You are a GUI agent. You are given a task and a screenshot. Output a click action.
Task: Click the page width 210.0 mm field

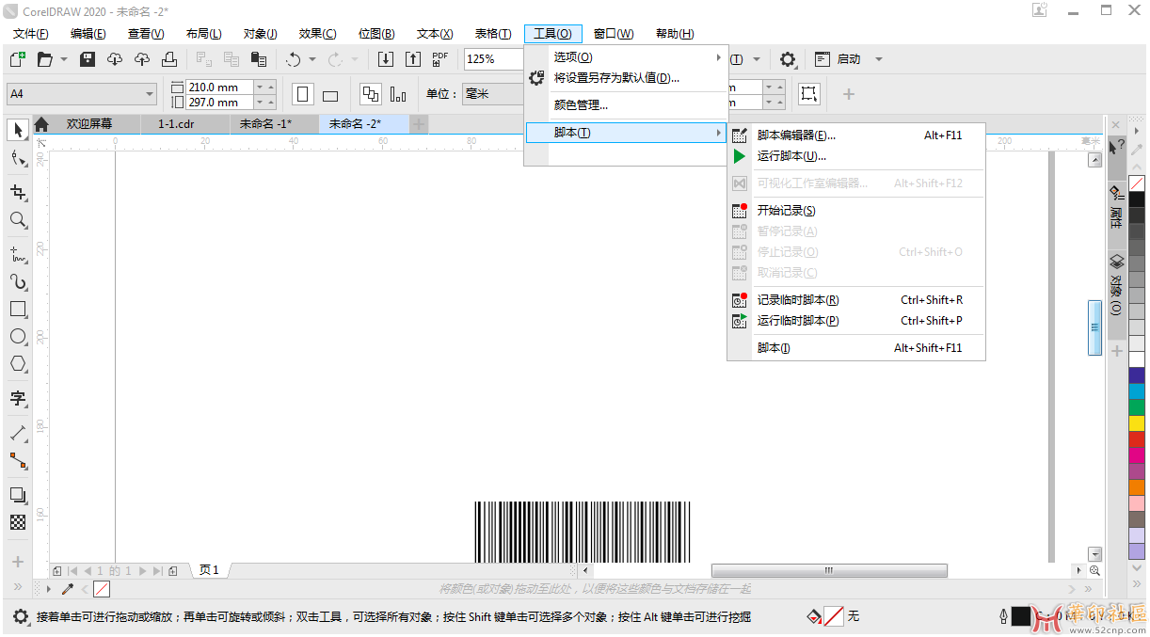tap(219, 87)
